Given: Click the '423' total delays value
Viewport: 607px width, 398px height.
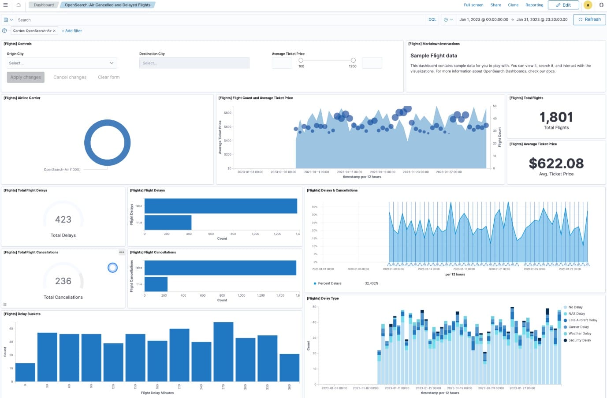Looking at the screenshot, I should 63,219.
